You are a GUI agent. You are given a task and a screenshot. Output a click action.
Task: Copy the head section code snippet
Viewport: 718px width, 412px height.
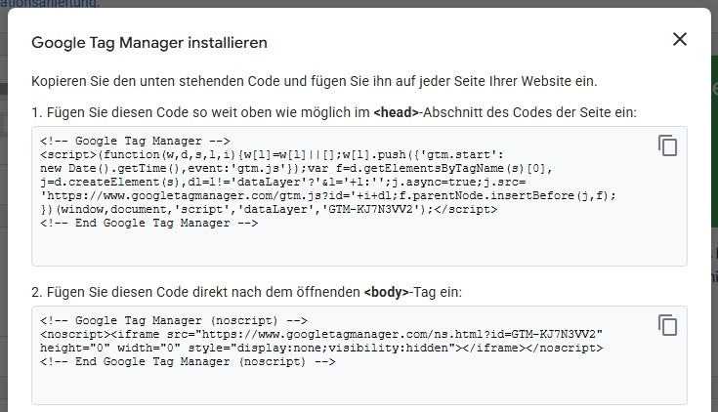pos(668,145)
